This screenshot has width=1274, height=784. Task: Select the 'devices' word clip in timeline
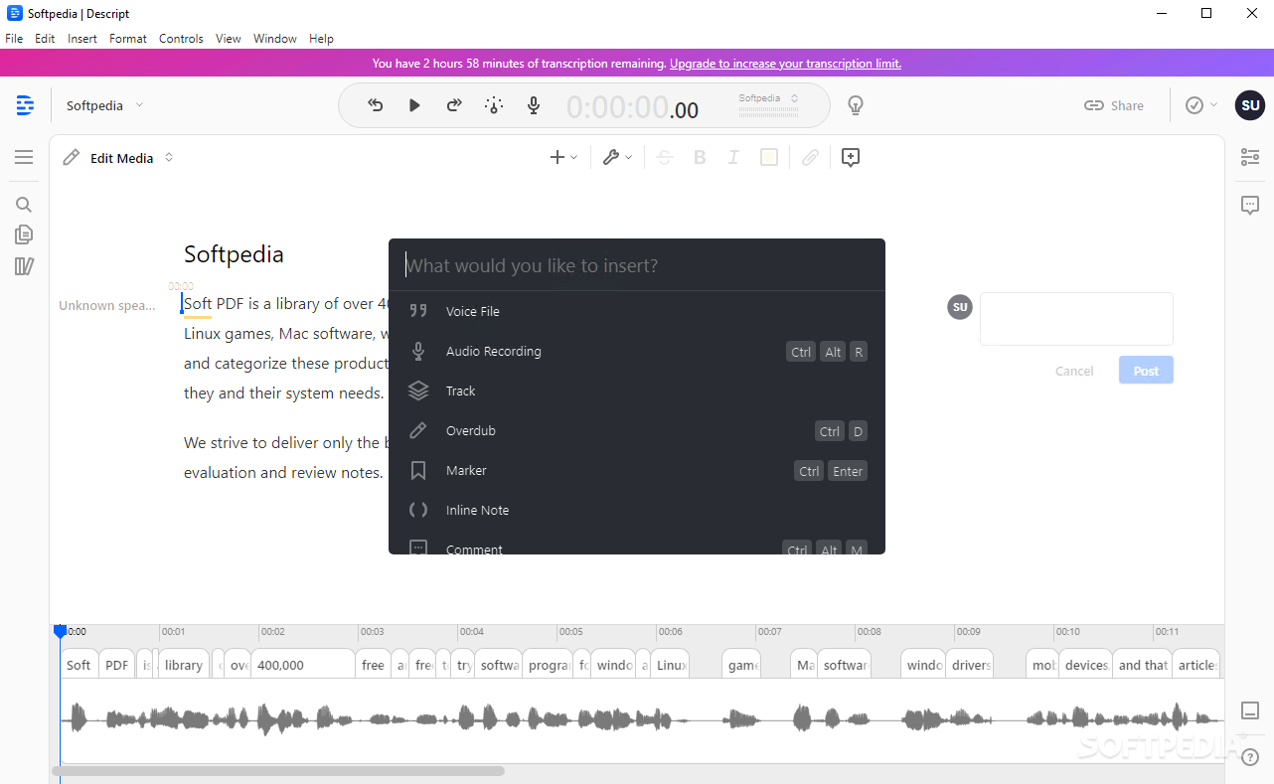(1086, 665)
